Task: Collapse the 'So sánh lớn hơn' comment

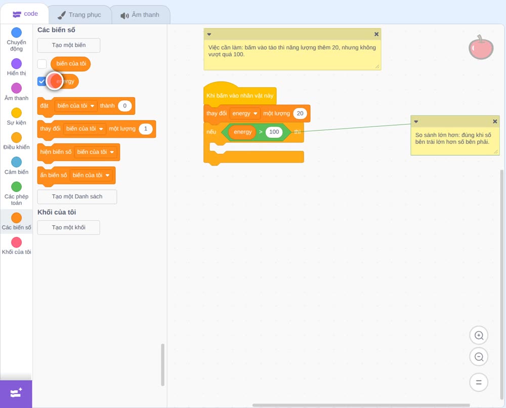Action: [x=416, y=121]
